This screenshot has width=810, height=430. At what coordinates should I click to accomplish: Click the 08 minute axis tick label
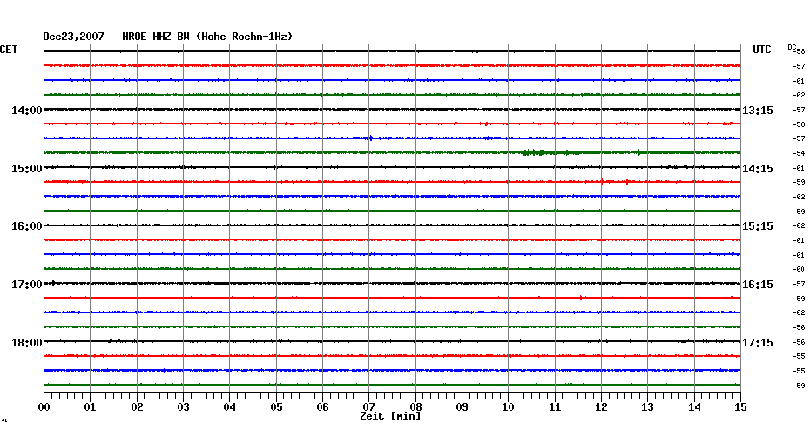point(415,406)
